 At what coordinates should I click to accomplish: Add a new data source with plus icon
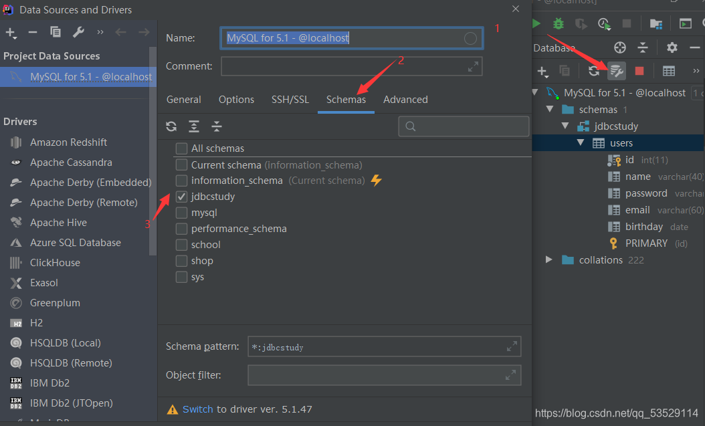pos(11,33)
